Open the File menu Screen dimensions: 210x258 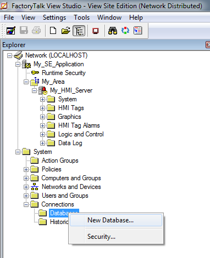[x=9, y=18]
